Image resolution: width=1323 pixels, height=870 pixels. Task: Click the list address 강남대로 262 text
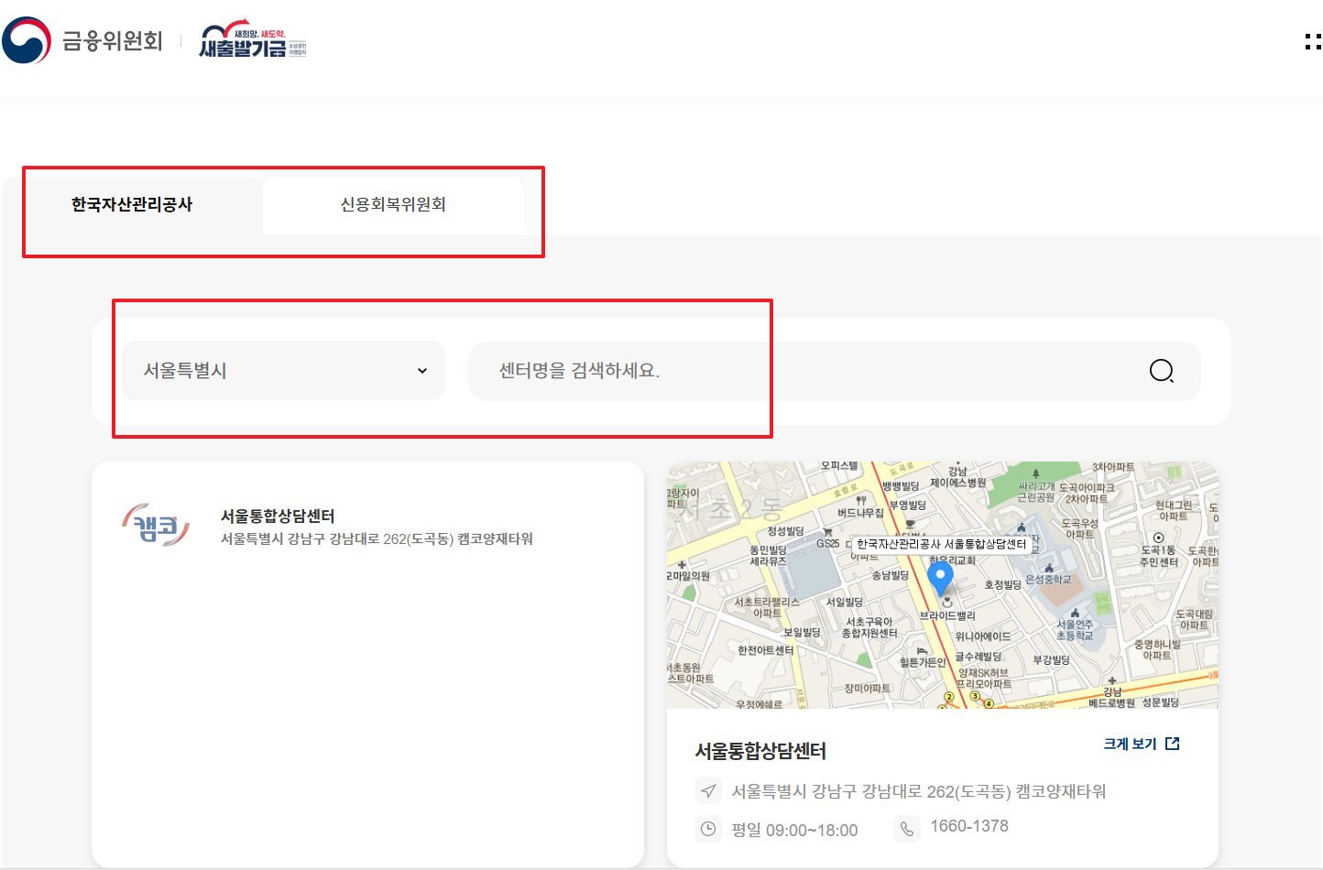377,538
